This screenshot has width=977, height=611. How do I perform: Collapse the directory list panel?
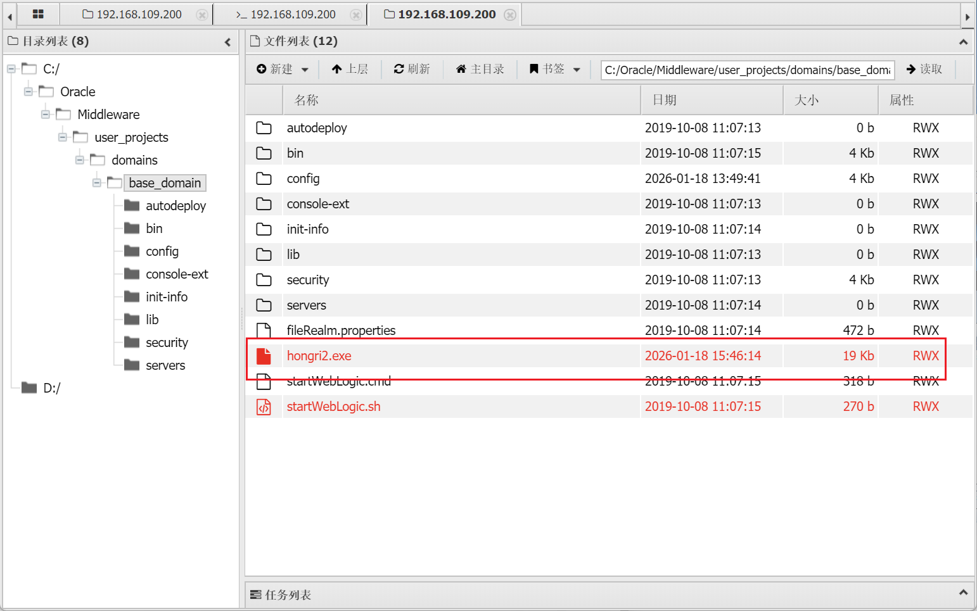tap(227, 42)
